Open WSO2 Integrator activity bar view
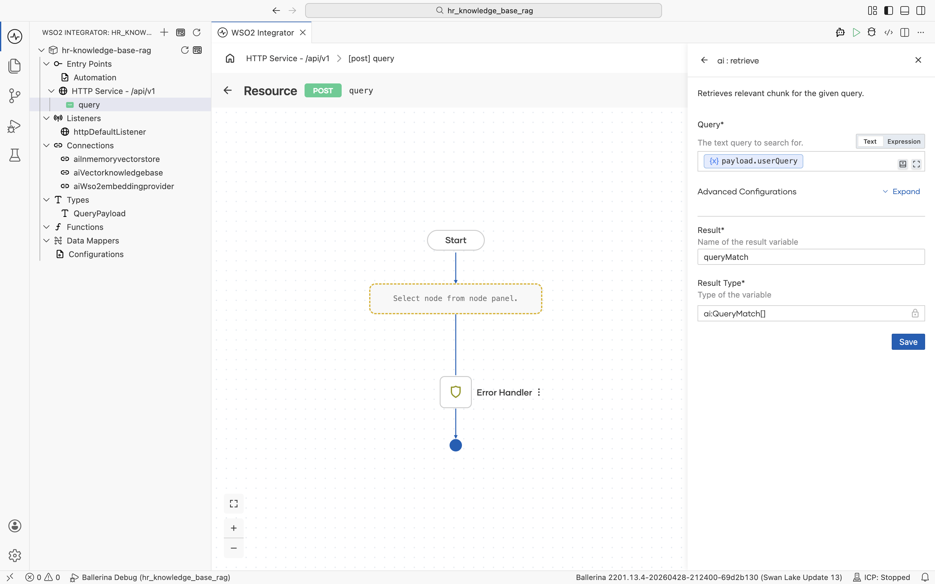 coord(15,36)
